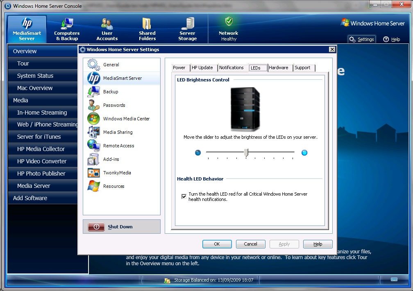Viewport: 413px width, 291px height.
Task: Click the Cancel button
Action: [250, 244]
